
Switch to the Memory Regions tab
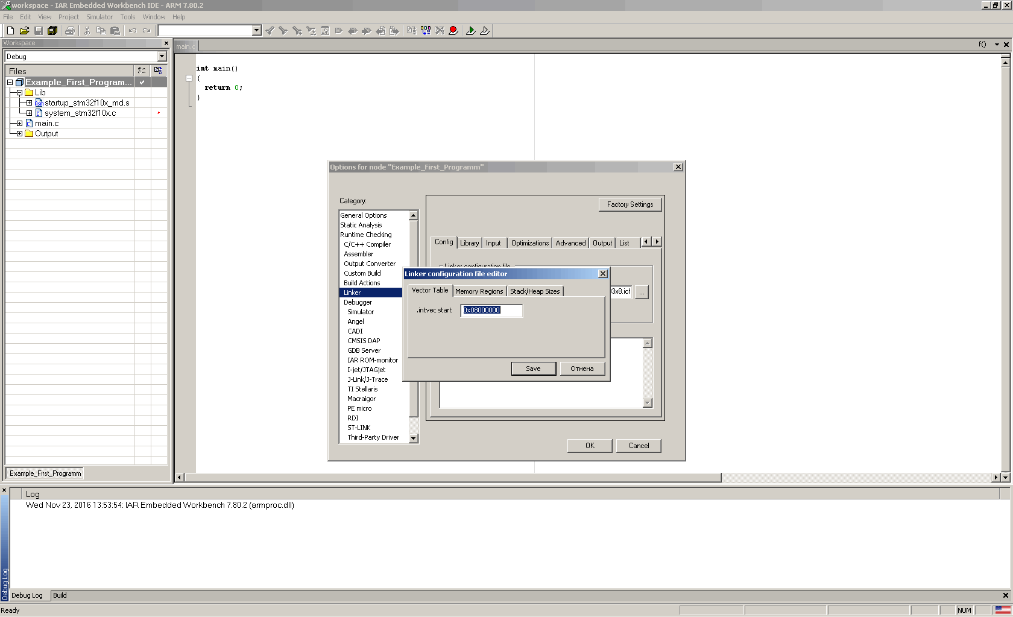pyautogui.click(x=479, y=291)
